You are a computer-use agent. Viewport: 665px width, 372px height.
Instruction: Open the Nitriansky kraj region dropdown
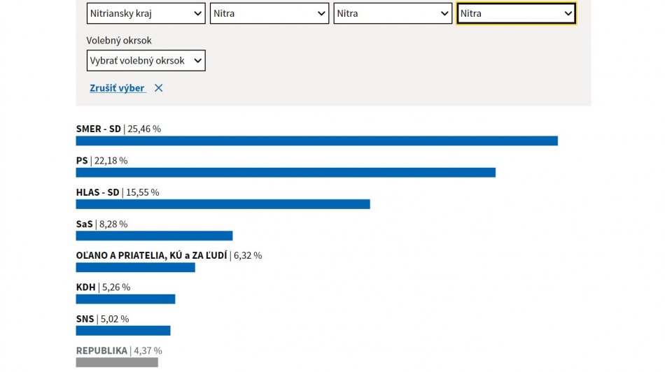click(x=146, y=13)
